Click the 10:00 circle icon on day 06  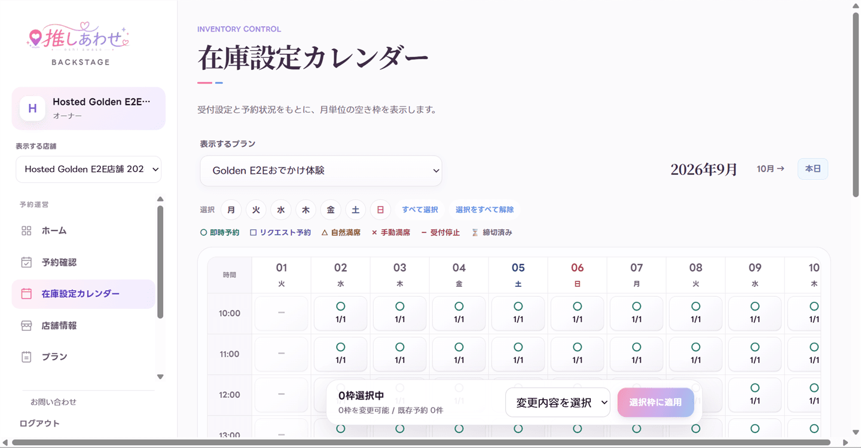[x=578, y=306]
